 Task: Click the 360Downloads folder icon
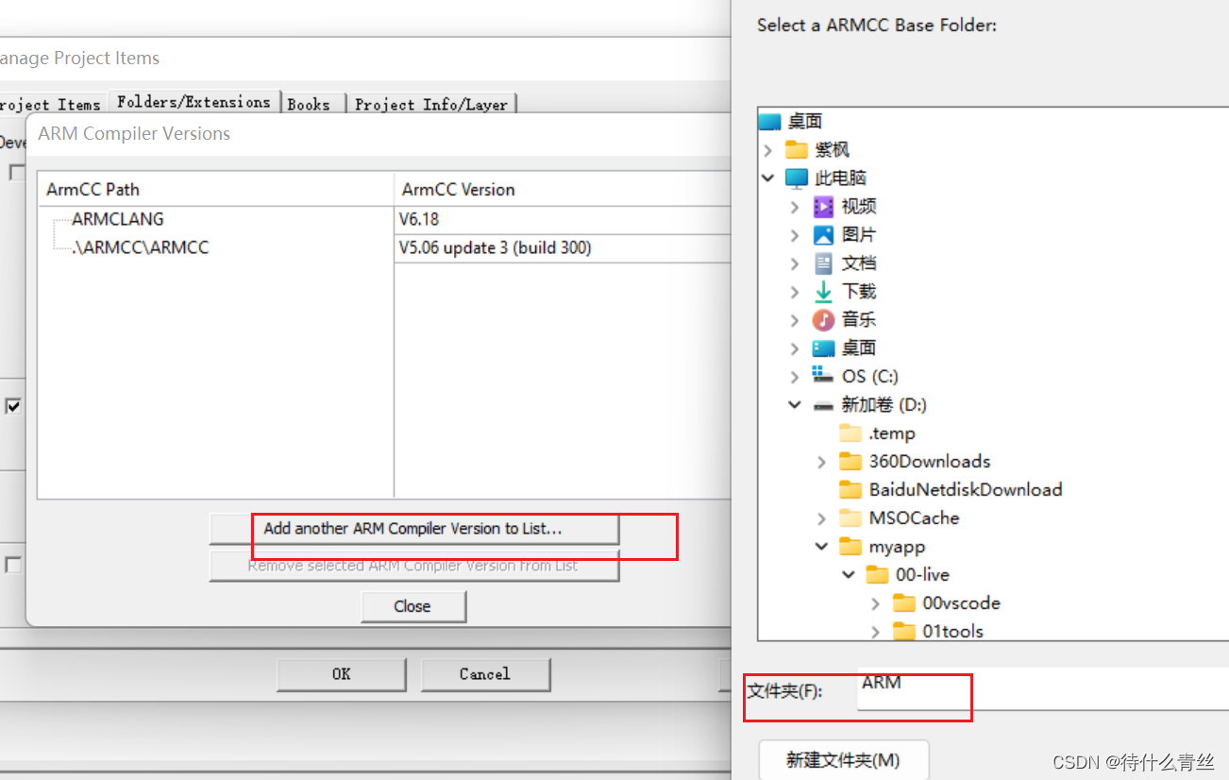[851, 461]
